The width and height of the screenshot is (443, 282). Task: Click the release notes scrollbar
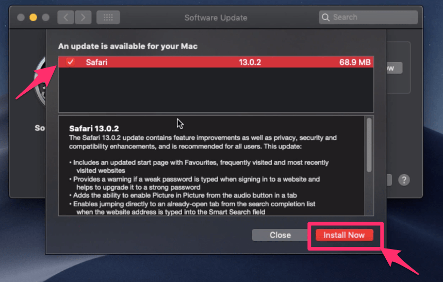(369, 145)
